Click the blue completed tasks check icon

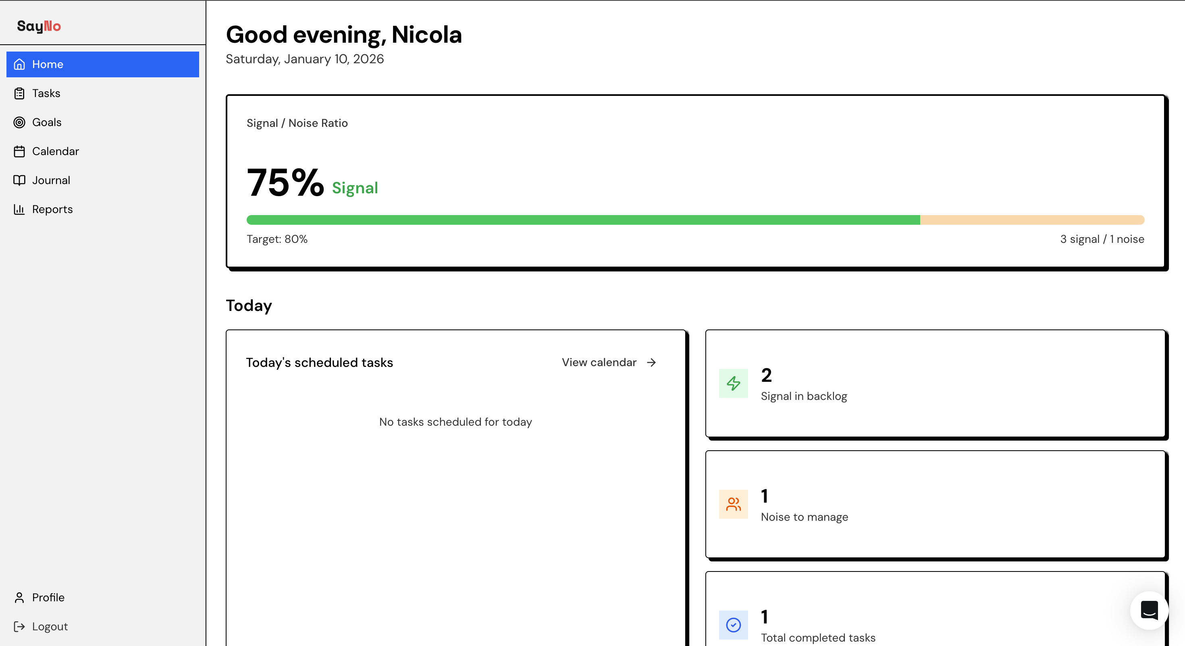coord(733,624)
